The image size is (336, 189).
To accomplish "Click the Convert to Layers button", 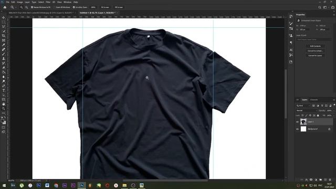I will [315, 56].
